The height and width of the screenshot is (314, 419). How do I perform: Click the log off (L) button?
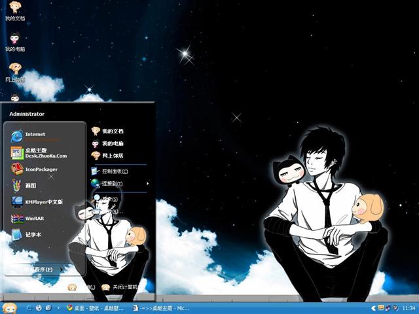click(x=81, y=287)
